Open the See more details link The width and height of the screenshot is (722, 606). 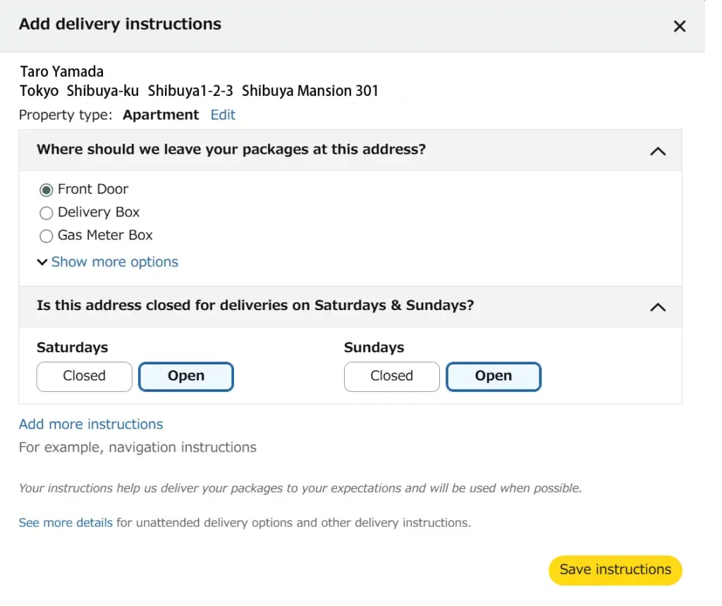pyautogui.click(x=66, y=523)
